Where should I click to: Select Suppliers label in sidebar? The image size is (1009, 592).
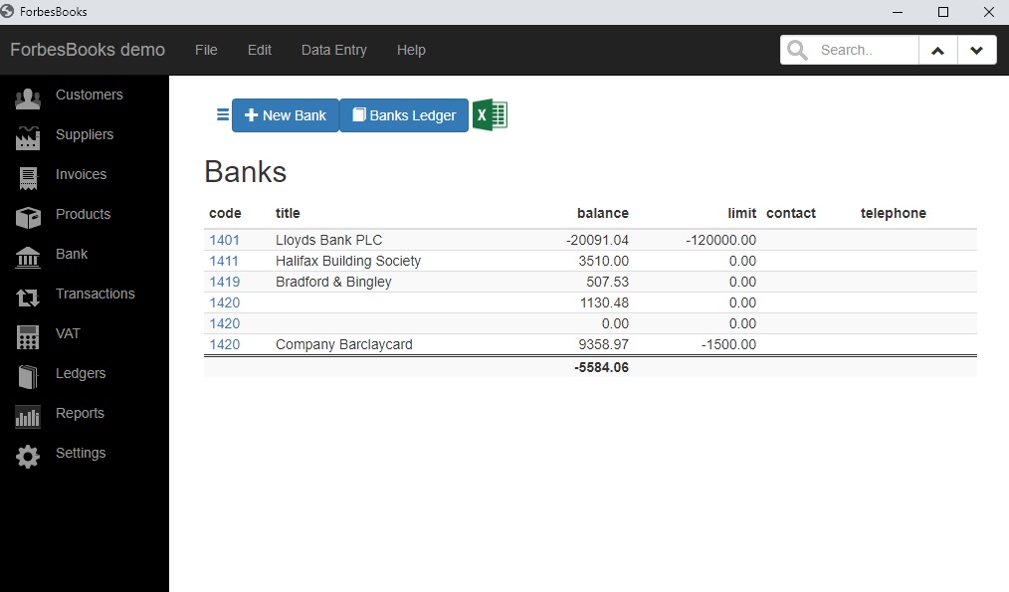coord(85,134)
